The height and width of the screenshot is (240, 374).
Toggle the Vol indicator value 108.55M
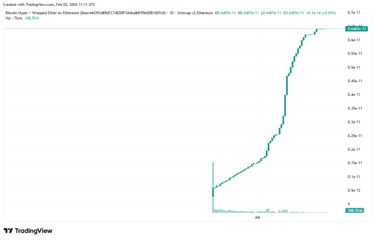coord(31,18)
